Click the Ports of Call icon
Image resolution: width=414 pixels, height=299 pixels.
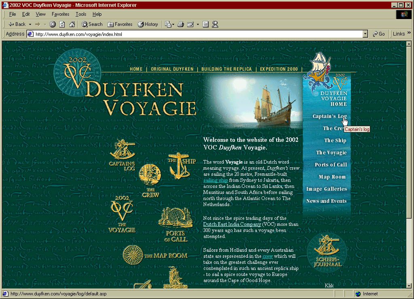pyautogui.click(x=175, y=225)
